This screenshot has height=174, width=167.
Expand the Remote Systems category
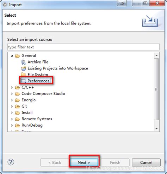click(x=12, y=119)
